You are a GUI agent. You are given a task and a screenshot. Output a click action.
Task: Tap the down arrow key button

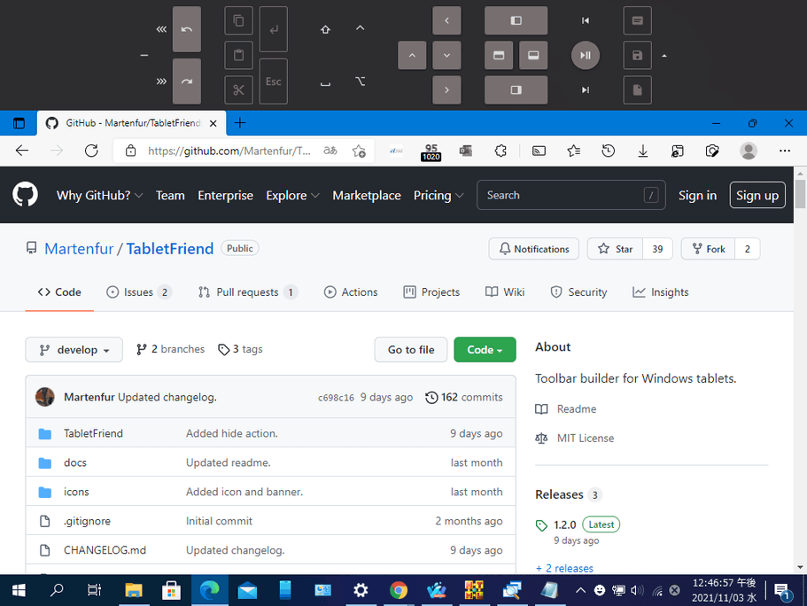(446, 55)
